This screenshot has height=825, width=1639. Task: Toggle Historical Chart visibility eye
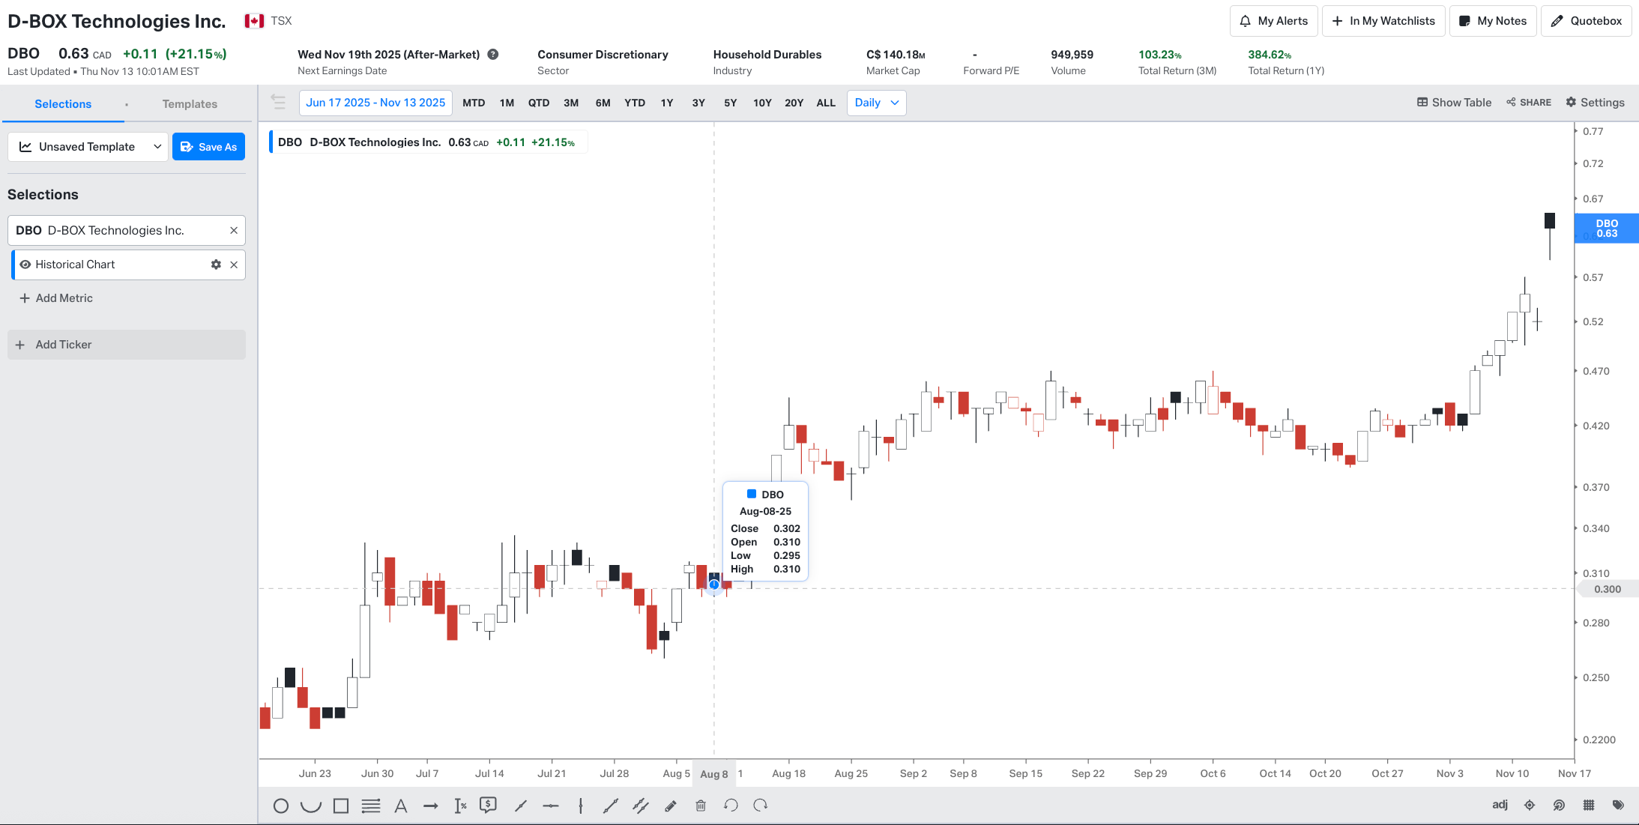coord(25,265)
